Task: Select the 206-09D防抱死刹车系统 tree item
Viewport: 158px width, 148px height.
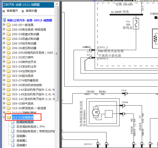Action: pos(33,53)
